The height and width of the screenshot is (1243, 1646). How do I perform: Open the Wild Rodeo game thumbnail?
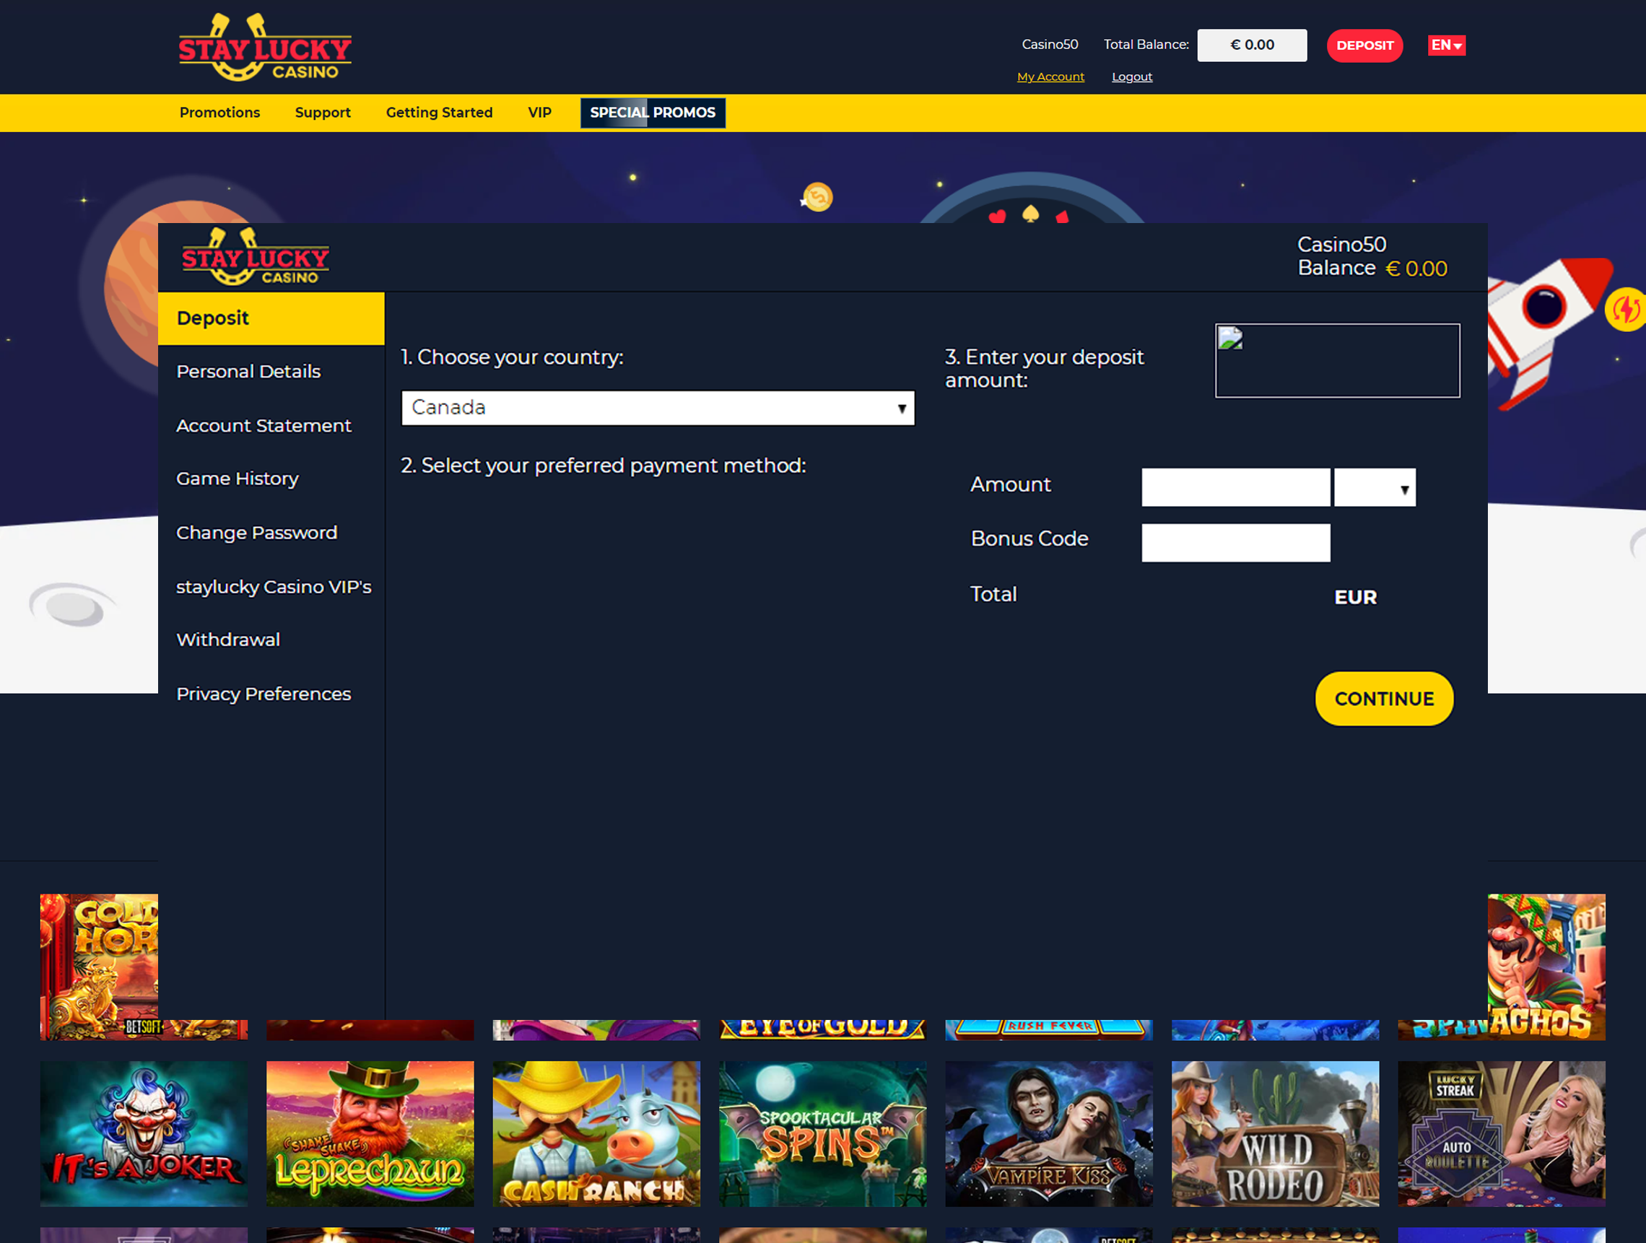(1275, 1134)
